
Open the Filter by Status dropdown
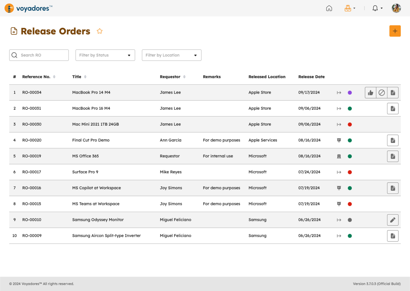tap(105, 55)
